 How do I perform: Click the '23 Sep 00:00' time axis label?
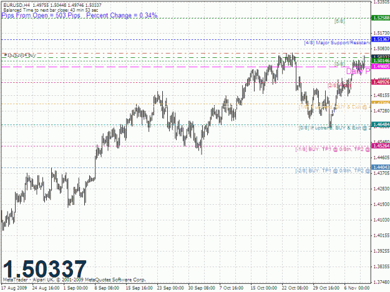[x=170, y=288]
